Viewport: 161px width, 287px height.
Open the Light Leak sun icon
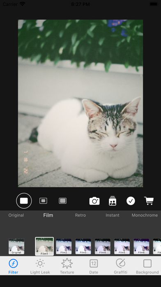tap(40, 263)
